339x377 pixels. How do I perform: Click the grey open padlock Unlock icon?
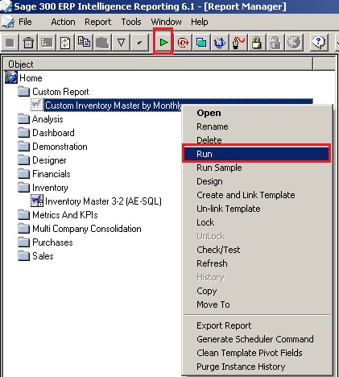tap(275, 43)
